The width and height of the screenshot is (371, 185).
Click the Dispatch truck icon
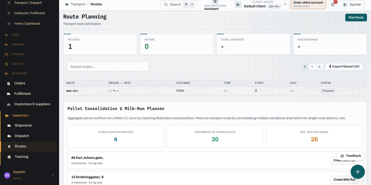9,136
